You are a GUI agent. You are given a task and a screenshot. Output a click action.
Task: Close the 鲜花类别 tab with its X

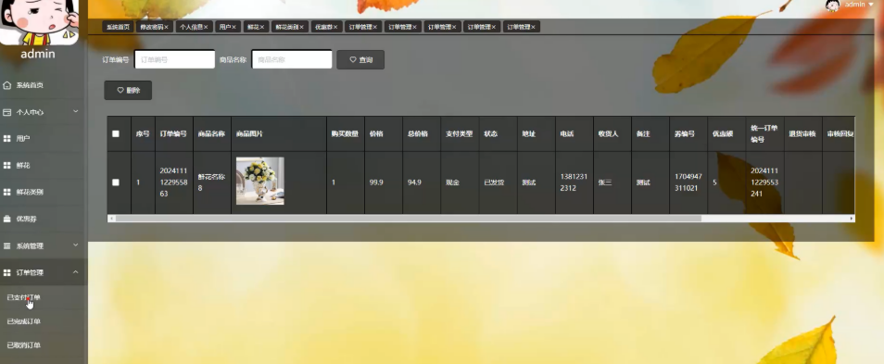[302, 27]
